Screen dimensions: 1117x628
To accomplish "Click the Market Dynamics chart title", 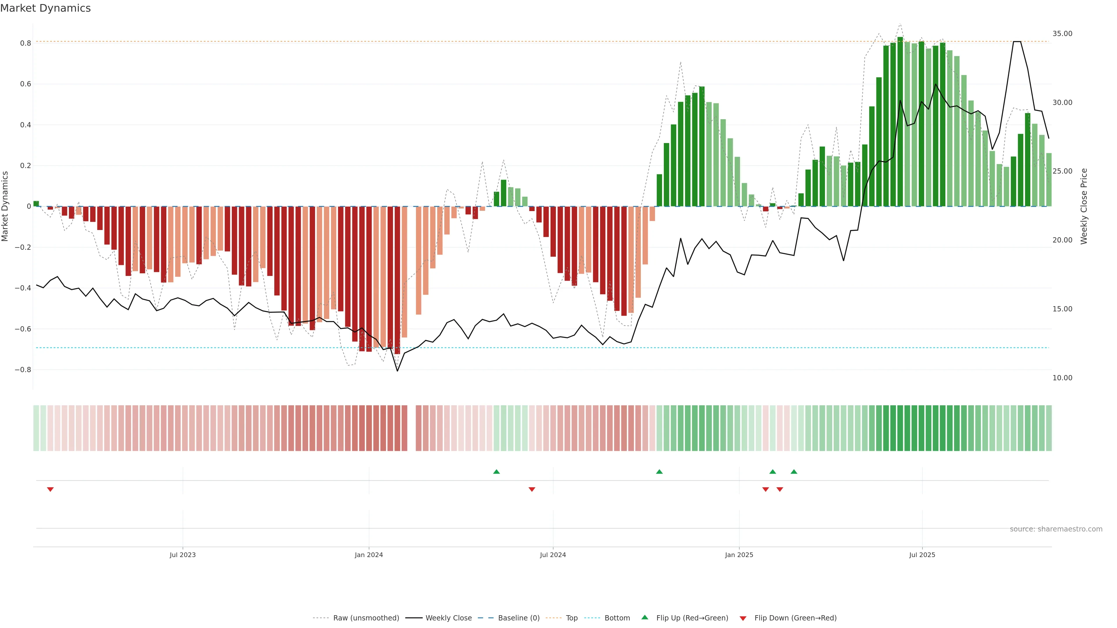I will click(46, 8).
